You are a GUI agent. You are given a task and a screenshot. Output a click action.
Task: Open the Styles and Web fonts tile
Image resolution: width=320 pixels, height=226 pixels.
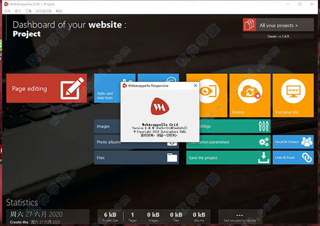(x=107, y=88)
